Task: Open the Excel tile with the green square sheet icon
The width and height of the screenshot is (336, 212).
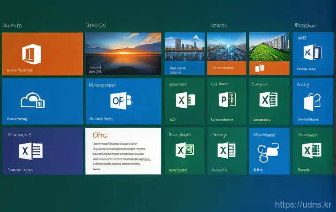Action: pos(184,151)
